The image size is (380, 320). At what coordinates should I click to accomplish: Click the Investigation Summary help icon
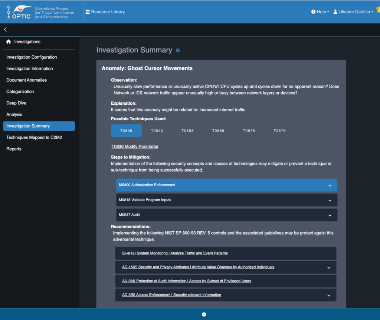[x=178, y=50]
